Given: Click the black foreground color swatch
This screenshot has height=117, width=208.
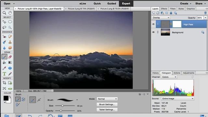Looking at the screenshot, I should pos(6,98).
